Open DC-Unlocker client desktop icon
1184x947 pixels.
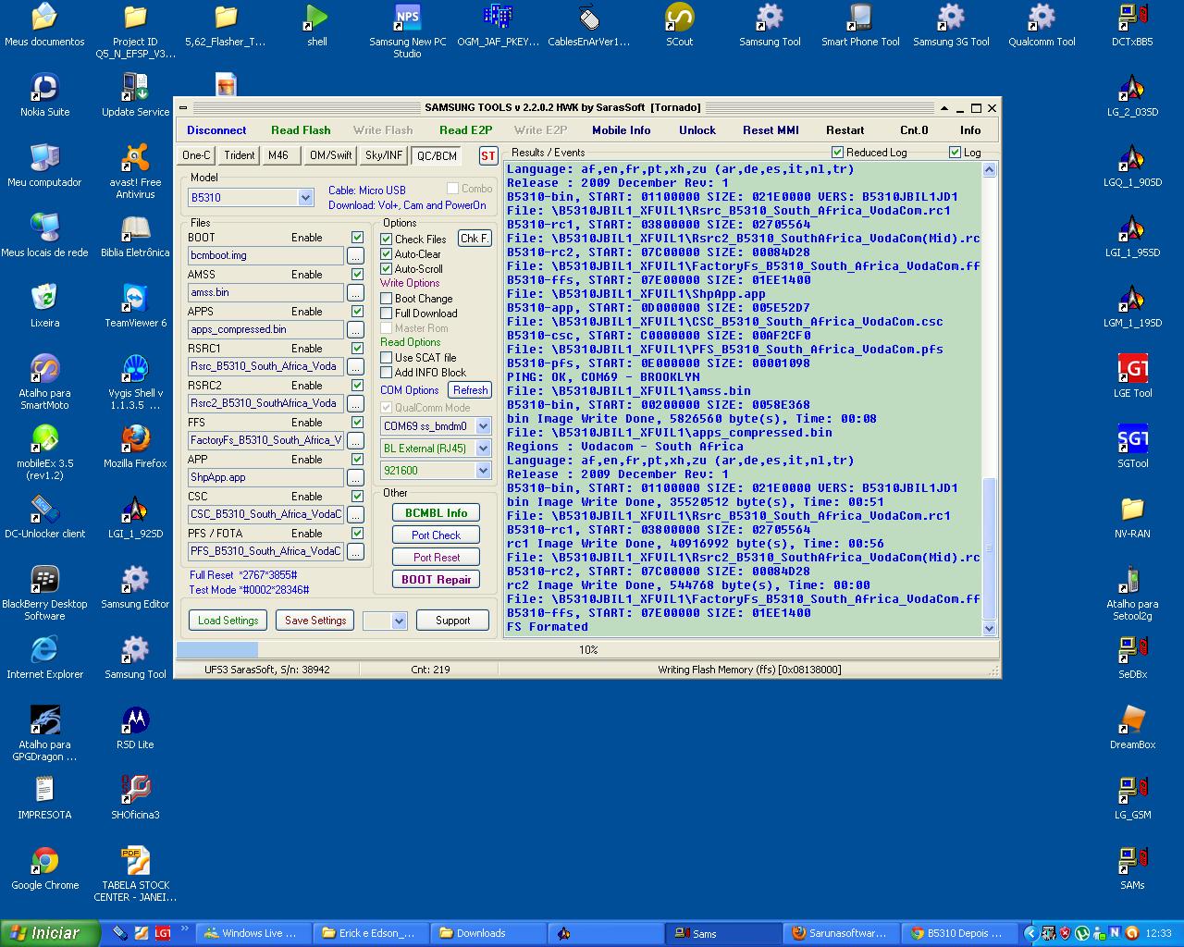pos(44,517)
